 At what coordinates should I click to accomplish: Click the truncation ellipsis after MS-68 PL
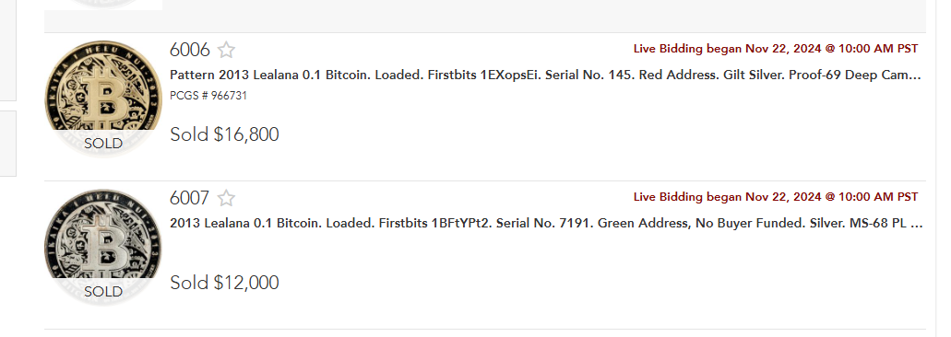click(917, 225)
